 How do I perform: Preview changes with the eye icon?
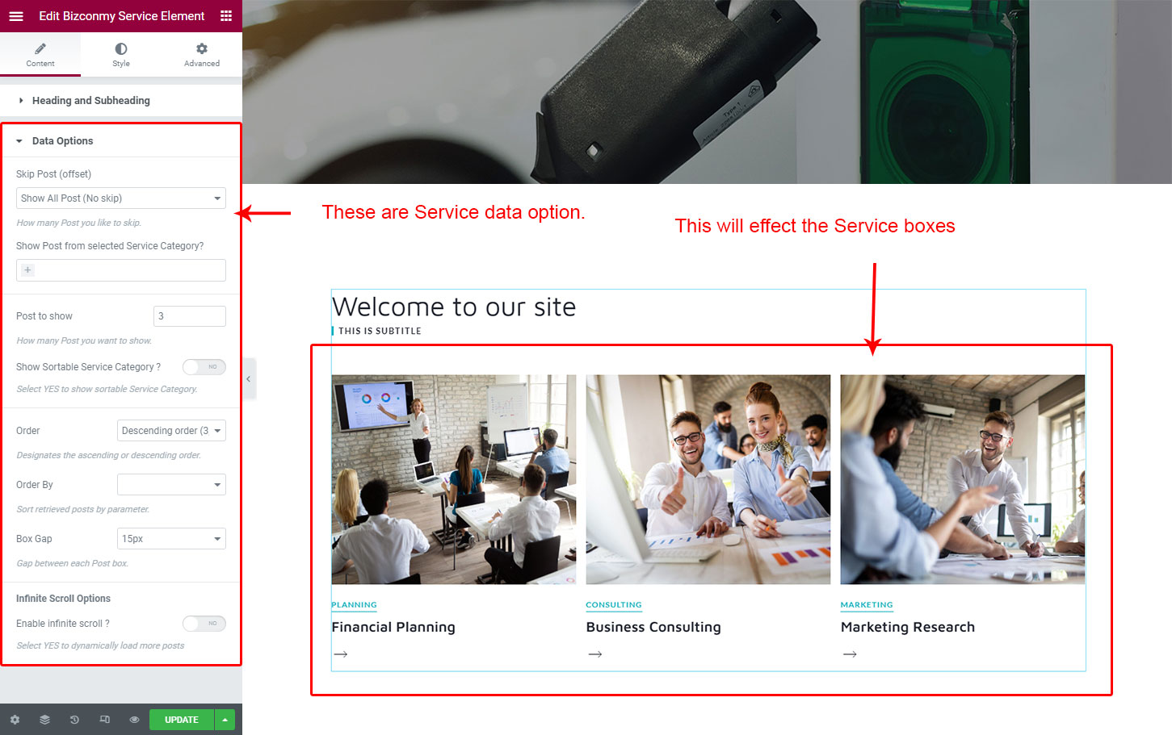tap(134, 720)
